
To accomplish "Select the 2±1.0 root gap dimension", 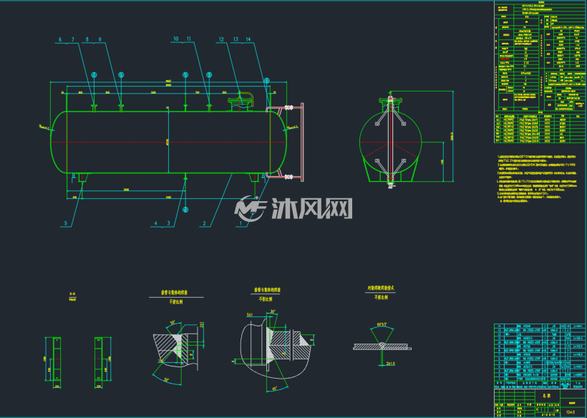I will click(x=389, y=364).
